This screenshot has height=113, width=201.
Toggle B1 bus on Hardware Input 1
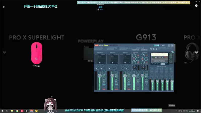coord(104,79)
